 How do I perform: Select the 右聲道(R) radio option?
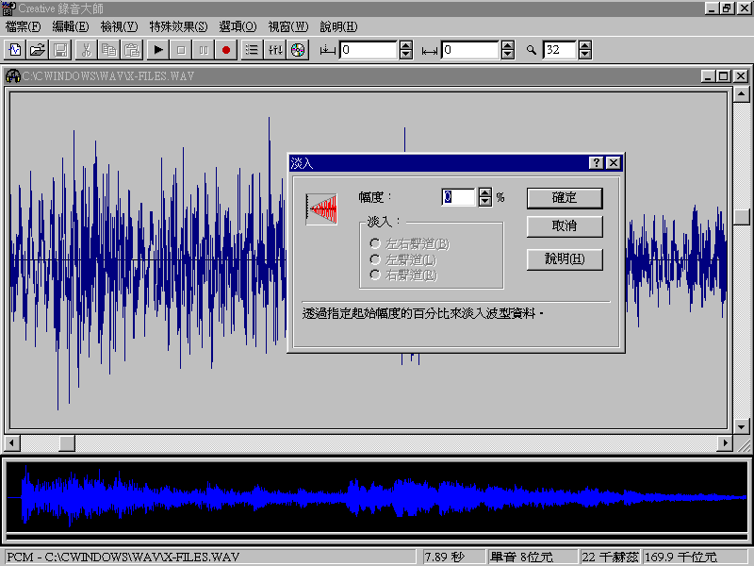click(x=376, y=275)
